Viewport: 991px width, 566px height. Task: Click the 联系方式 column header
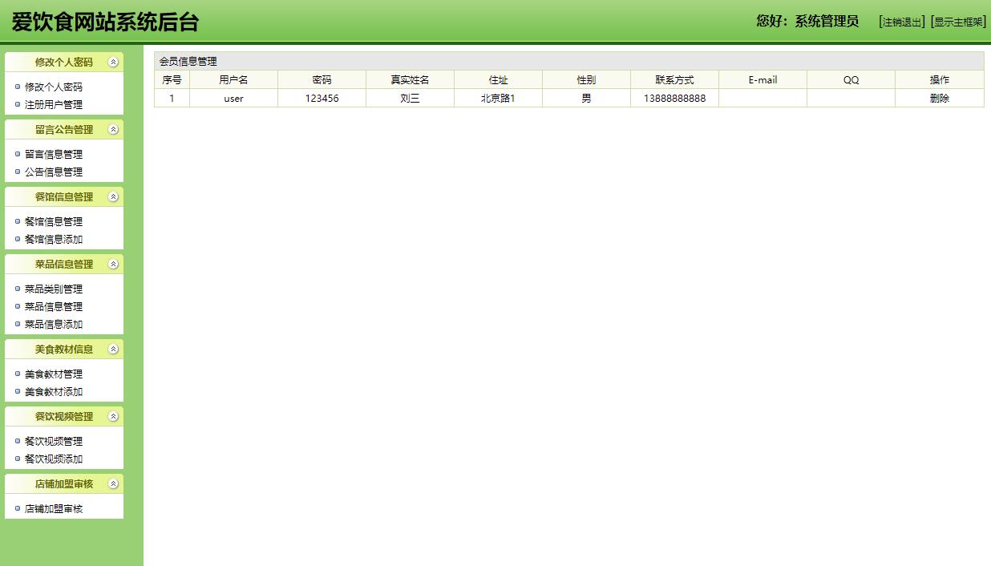click(674, 79)
